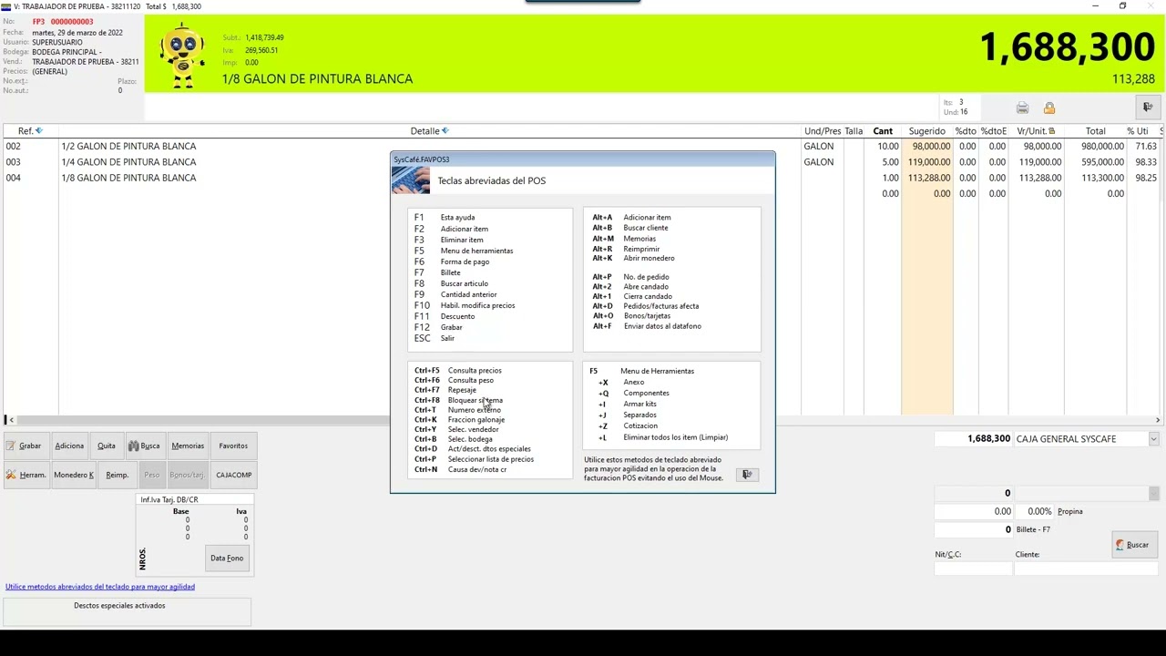This screenshot has height=656, width=1166.
Task: Click the padlock lock icon beside the printer
Action: tap(1049, 108)
